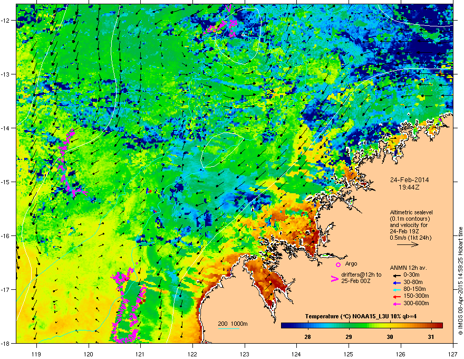Screen dimensions: 464x359
Task: Click the 'drifters@12h to' legend label
Action: [361, 275]
